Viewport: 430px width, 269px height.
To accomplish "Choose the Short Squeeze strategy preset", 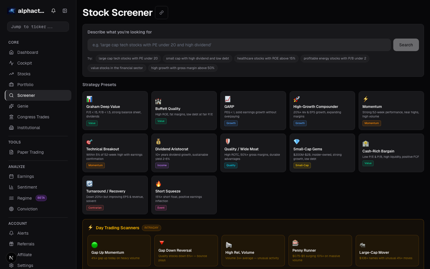I will point(184,195).
